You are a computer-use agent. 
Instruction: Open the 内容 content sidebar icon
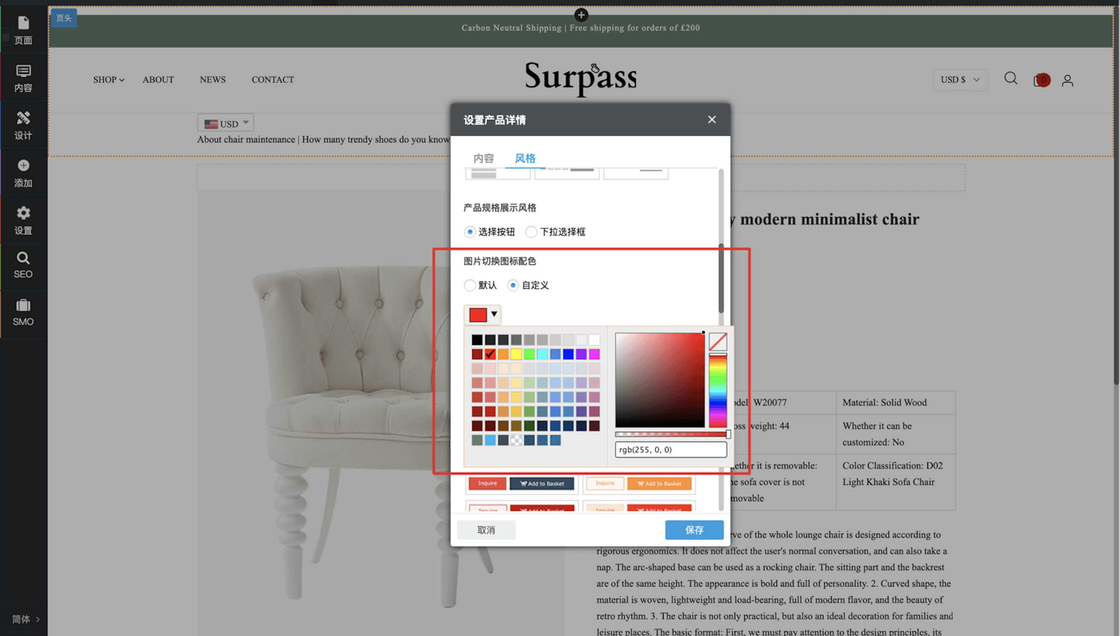pos(23,78)
